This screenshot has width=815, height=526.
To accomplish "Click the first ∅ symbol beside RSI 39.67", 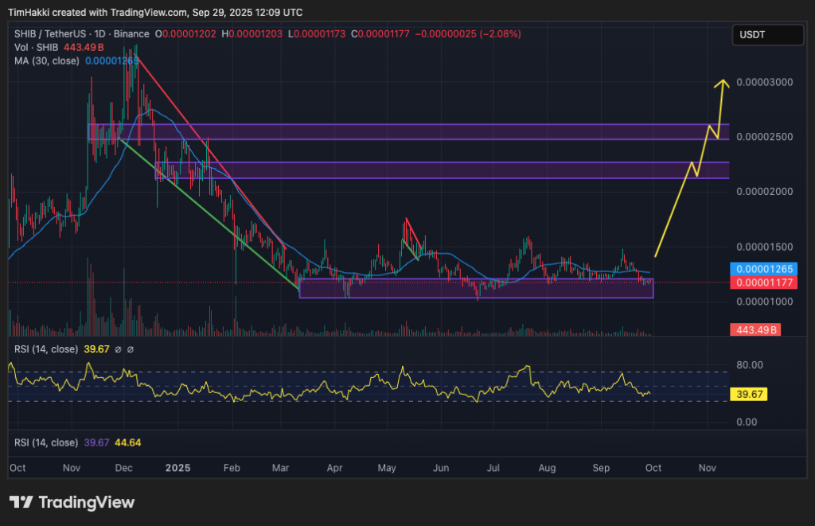I will (118, 349).
